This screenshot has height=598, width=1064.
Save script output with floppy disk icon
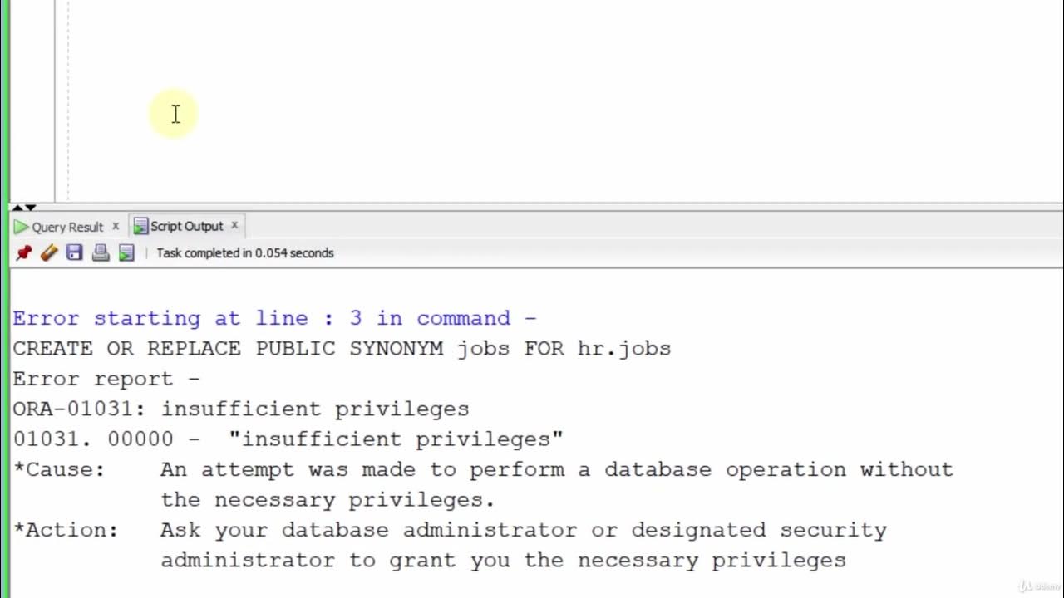coord(75,253)
